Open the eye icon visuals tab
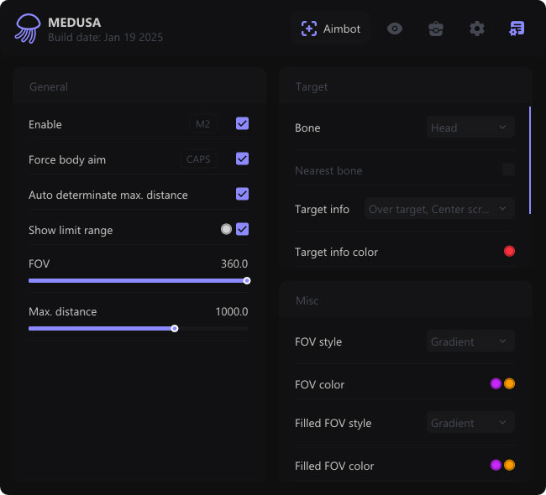 (x=395, y=29)
